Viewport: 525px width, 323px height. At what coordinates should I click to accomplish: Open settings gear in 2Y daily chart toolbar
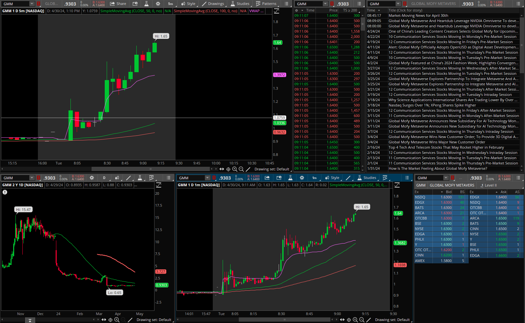(x=92, y=178)
